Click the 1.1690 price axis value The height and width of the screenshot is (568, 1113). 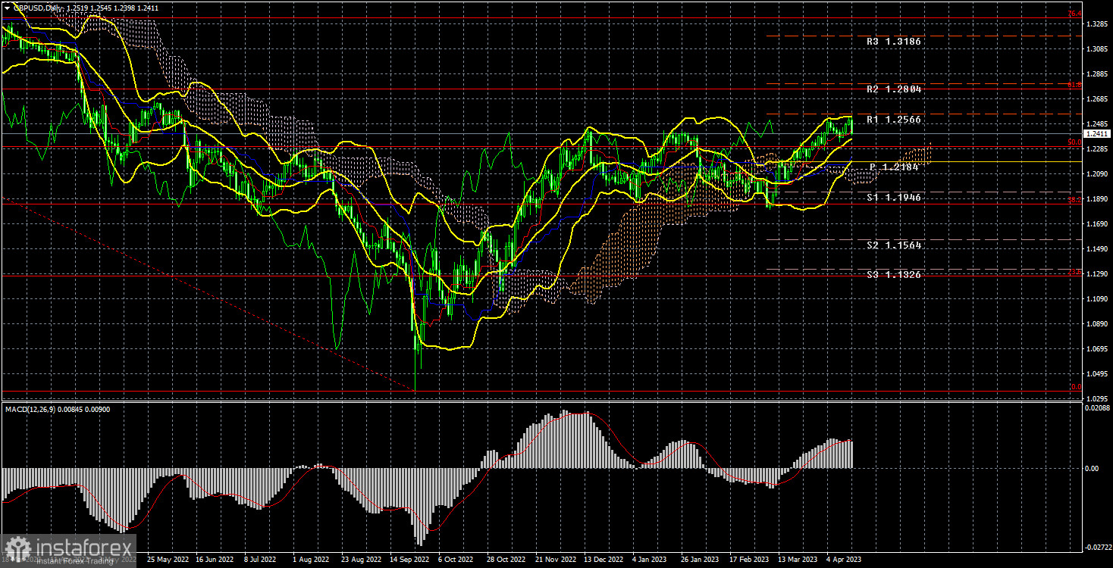pos(1096,224)
